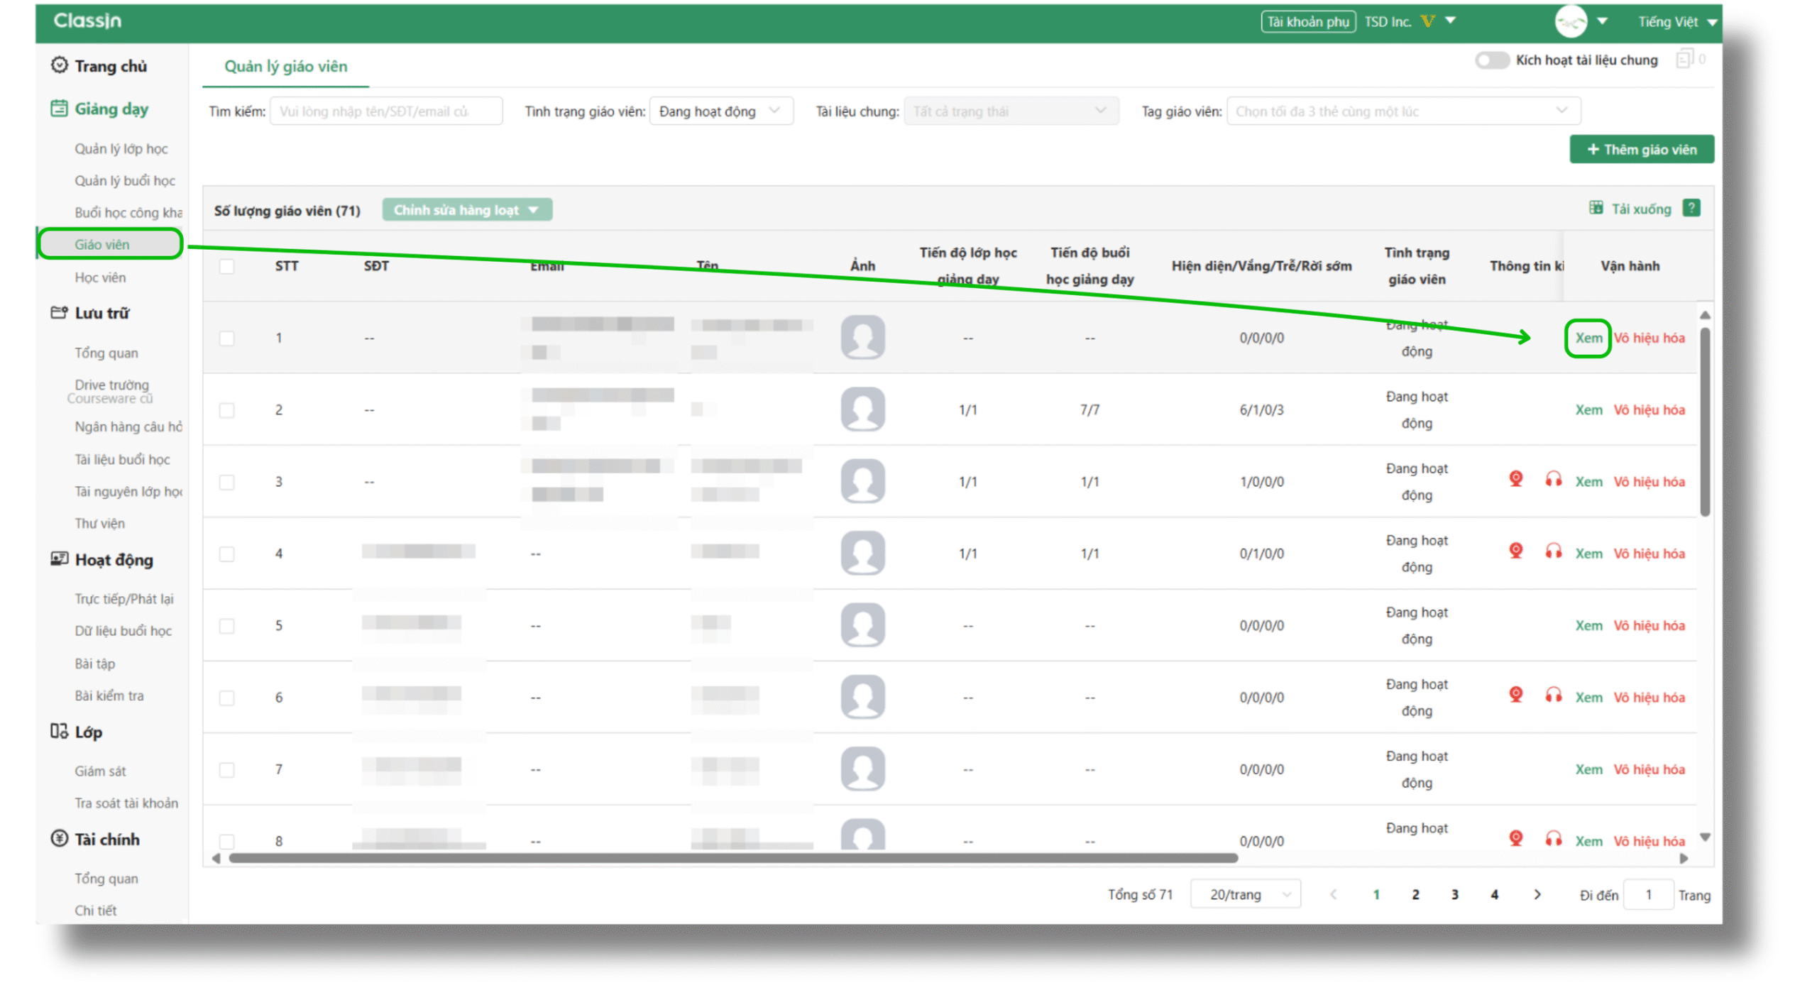Open the Tình trạng giáo viên dropdown
Screen dimensions: 1817x990
720,111
